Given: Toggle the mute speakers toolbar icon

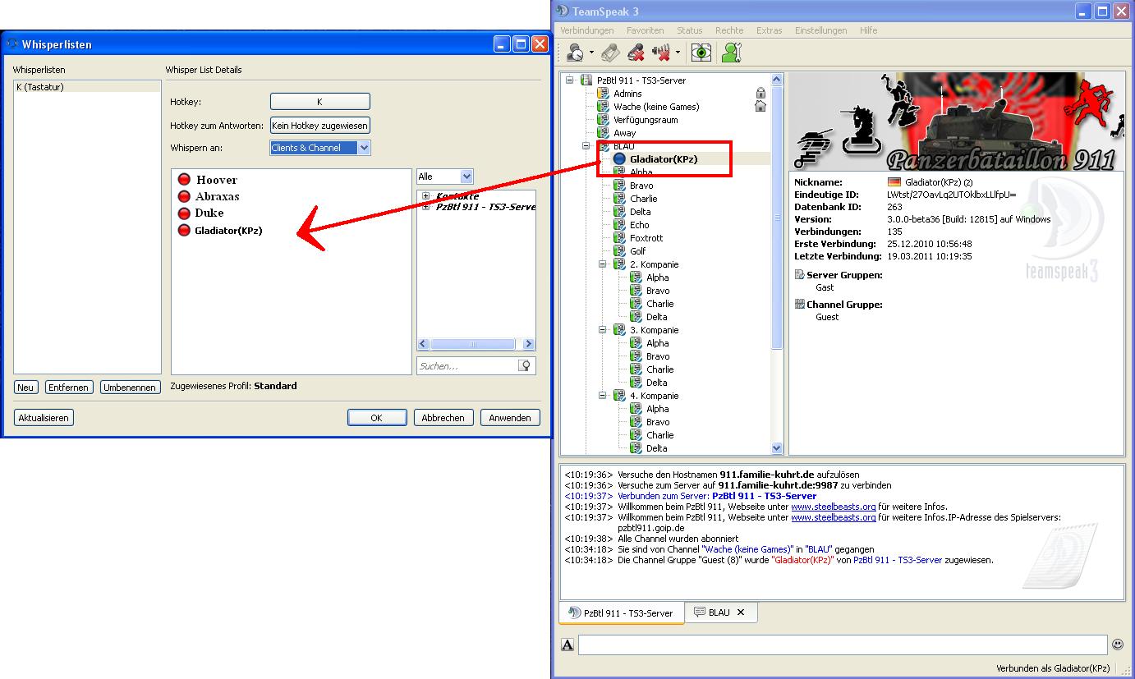Looking at the screenshot, I should [x=661, y=53].
